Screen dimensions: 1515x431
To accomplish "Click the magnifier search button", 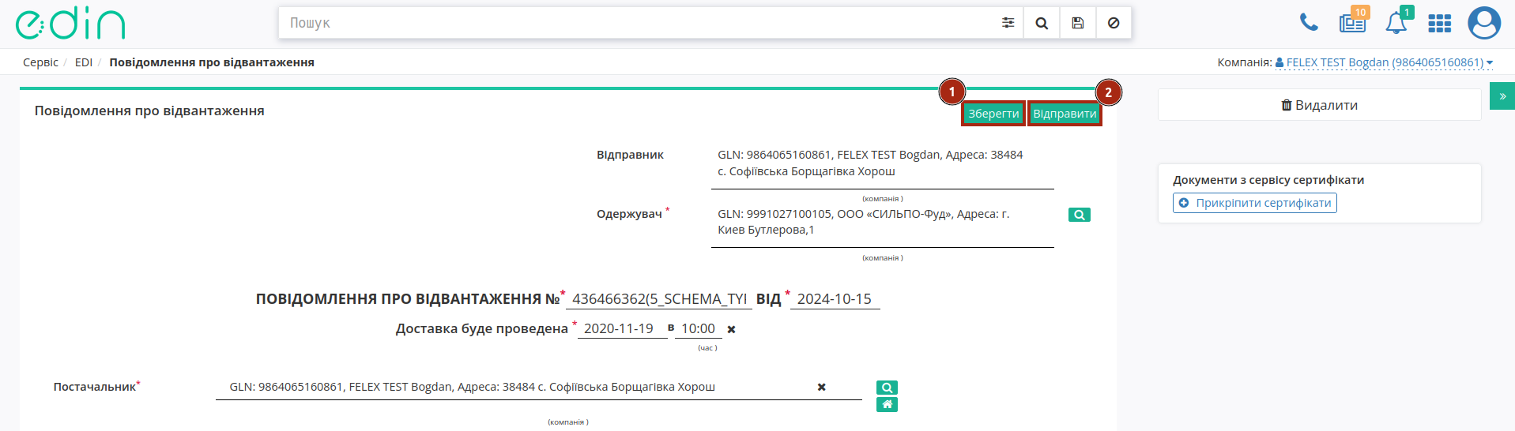I will click(x=1042, y=23).
